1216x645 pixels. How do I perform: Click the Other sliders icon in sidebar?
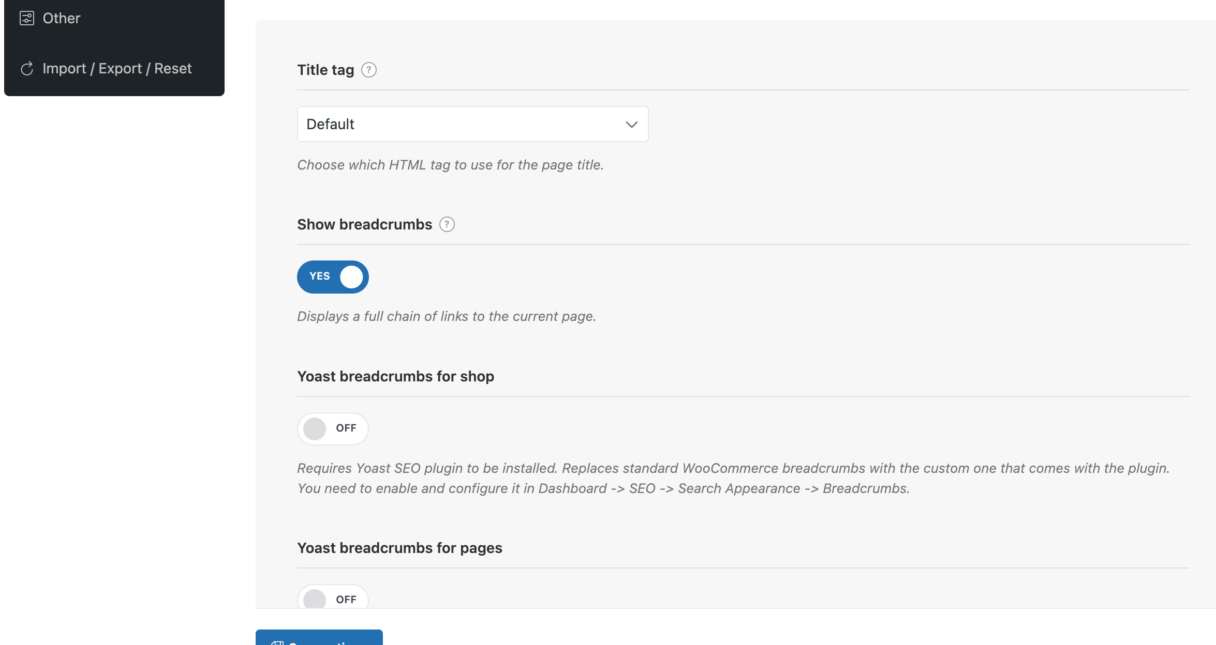tap(27, 19)
